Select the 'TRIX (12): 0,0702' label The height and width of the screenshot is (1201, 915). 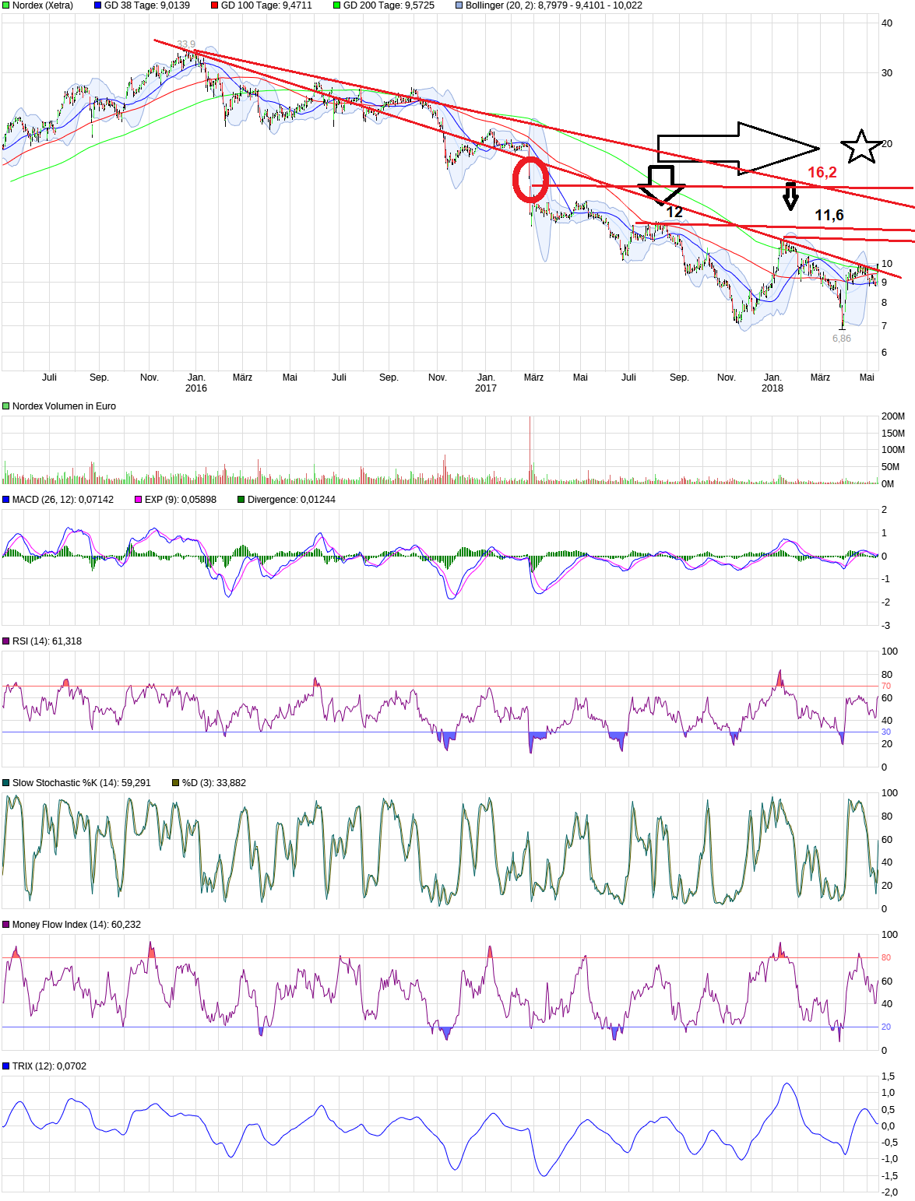(x=49, y=1066)
